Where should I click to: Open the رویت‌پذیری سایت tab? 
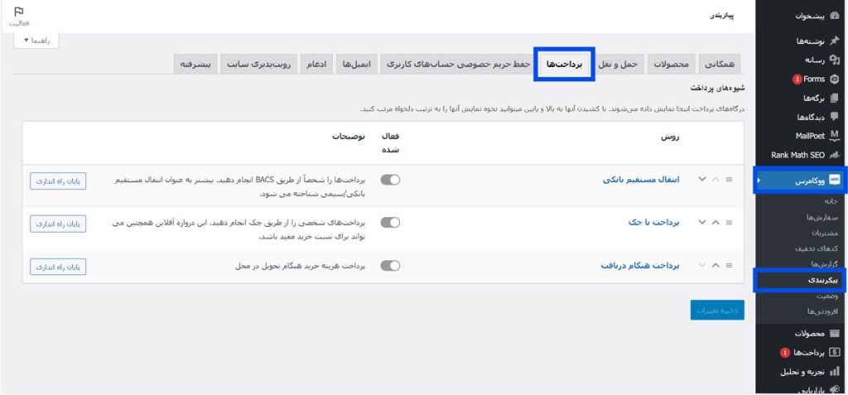(x=258, y=64)
